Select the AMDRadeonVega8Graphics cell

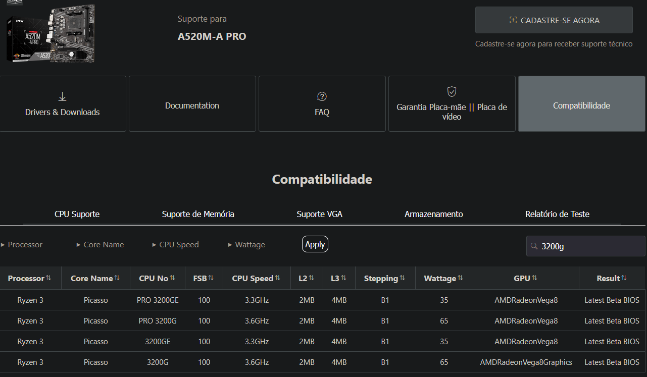[x=526, y=362]
